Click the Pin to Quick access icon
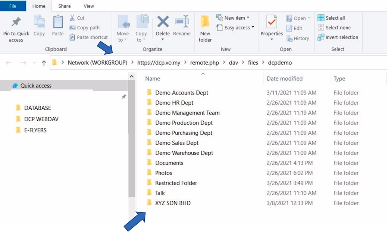Viewport: 388px width, 243px height. tap(16, 22)
